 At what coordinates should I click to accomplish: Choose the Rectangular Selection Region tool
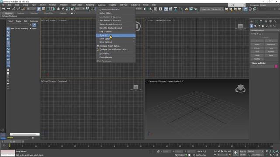(x=48, y=9)
